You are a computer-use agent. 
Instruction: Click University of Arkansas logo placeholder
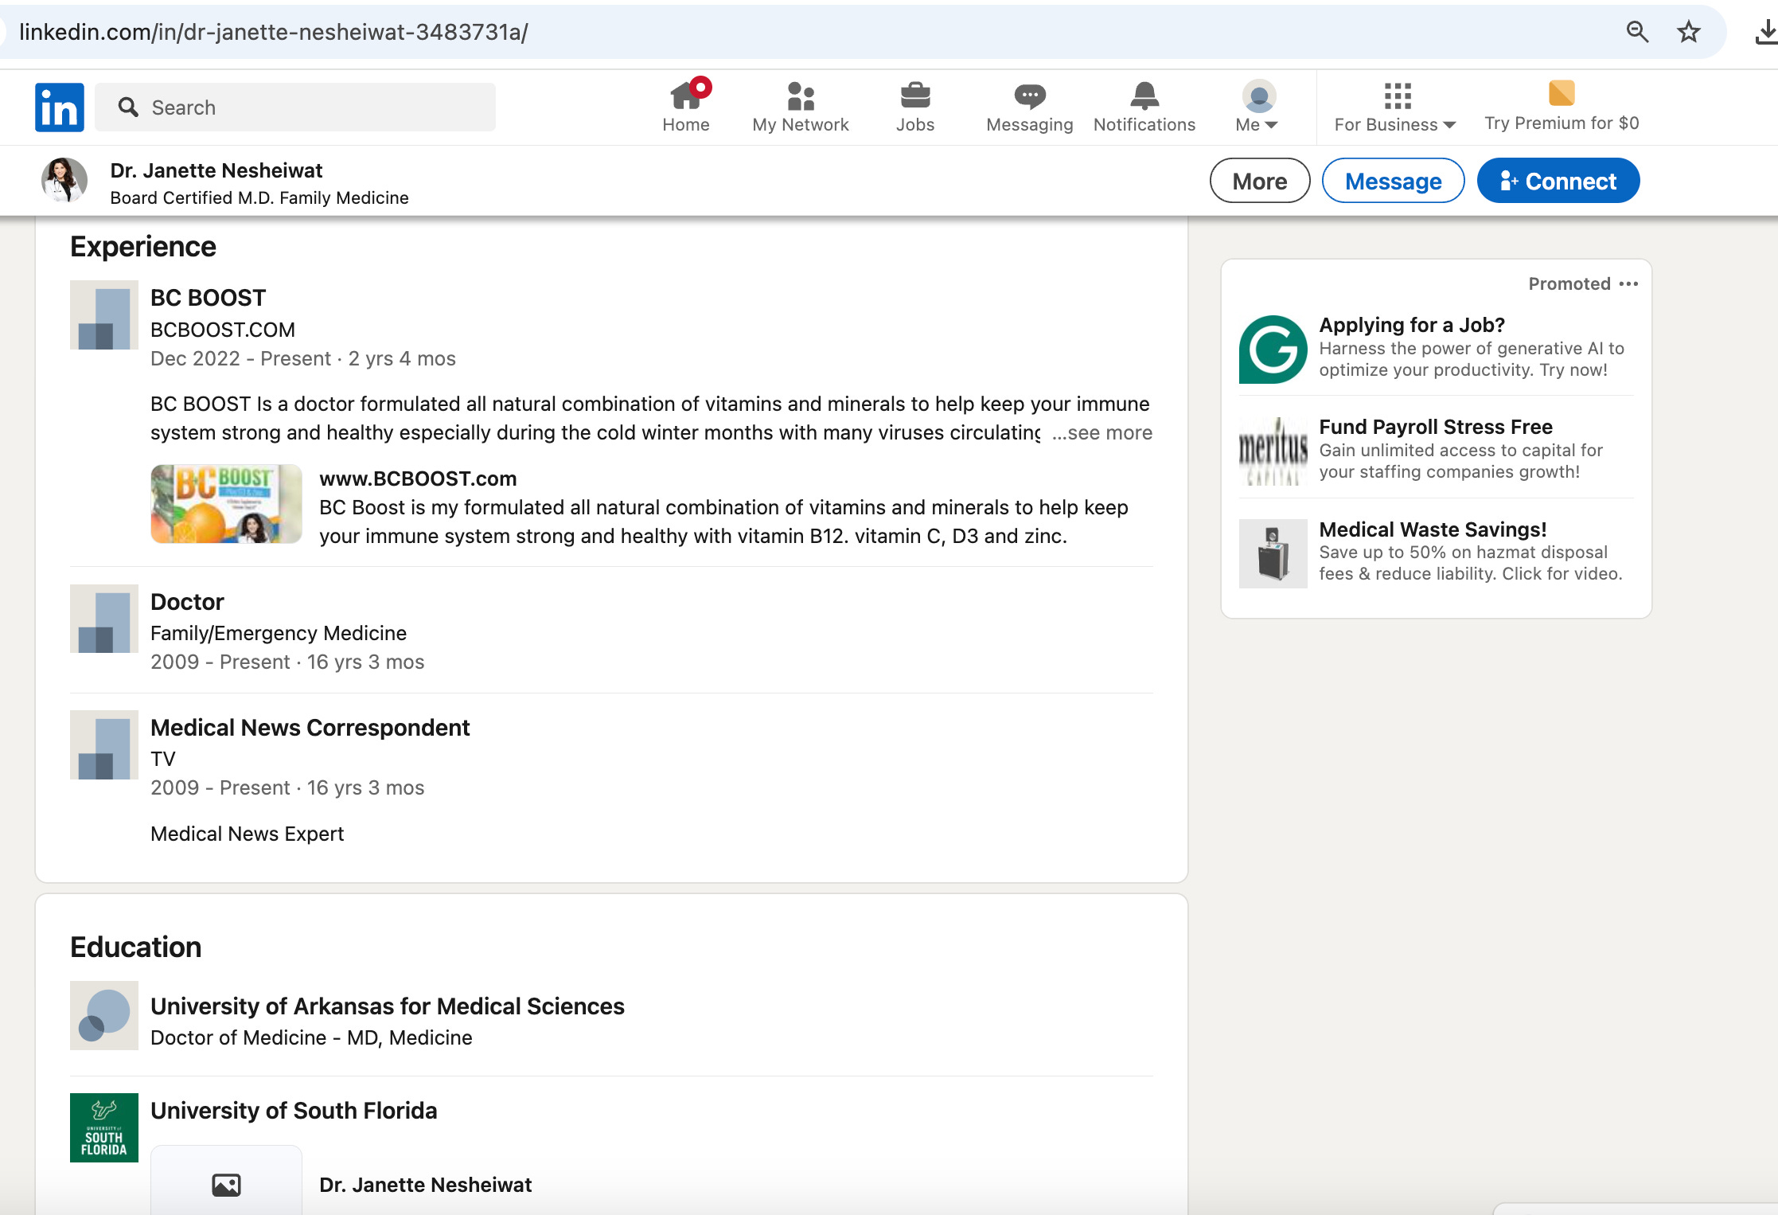(x=104, y=1015)
